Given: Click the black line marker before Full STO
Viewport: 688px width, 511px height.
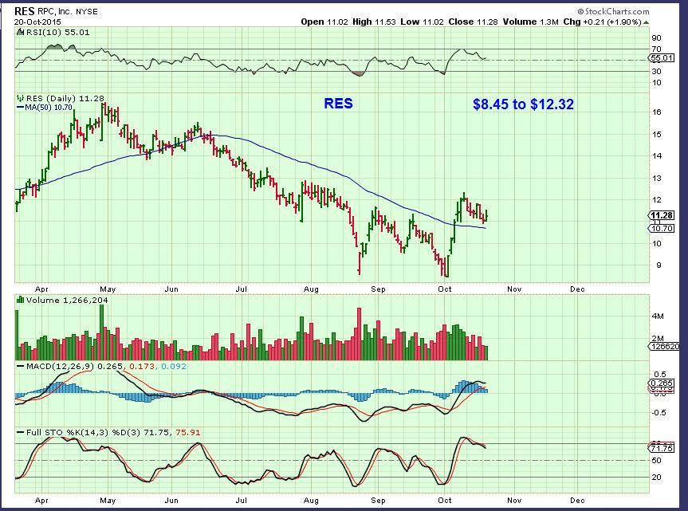Looking at the screenshot, I should coord(20,432).
